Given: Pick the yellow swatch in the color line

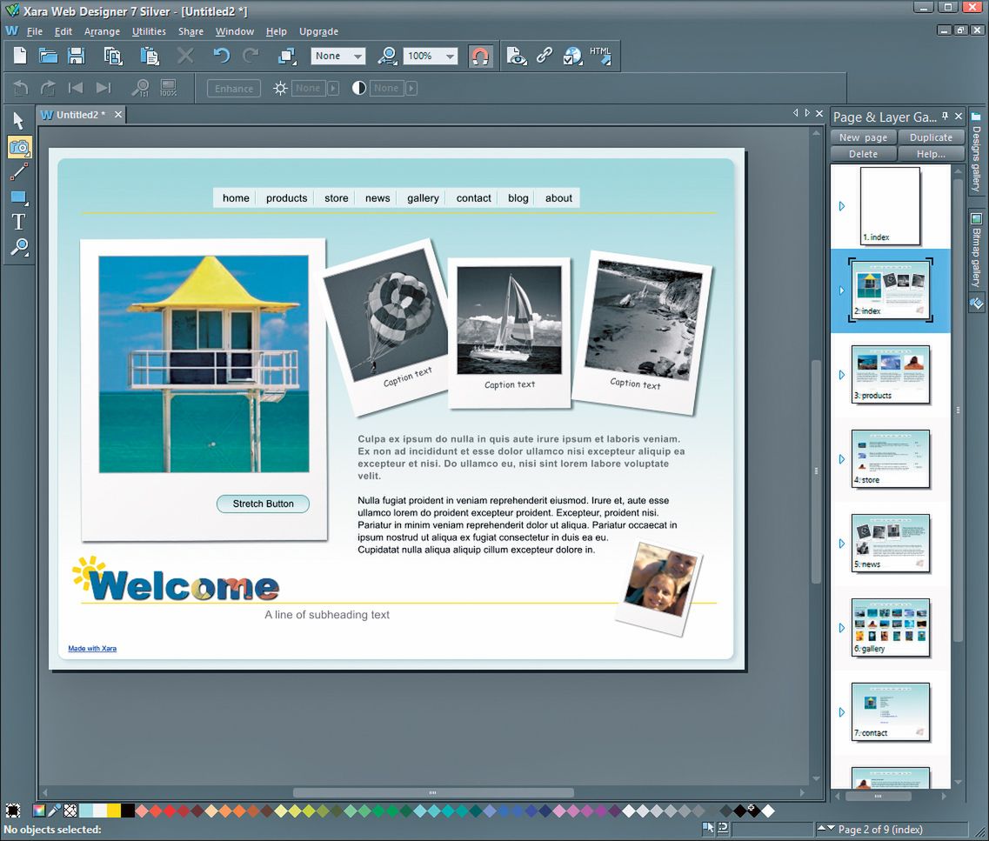Looking at the screenshot, I should tap(114, 811).
